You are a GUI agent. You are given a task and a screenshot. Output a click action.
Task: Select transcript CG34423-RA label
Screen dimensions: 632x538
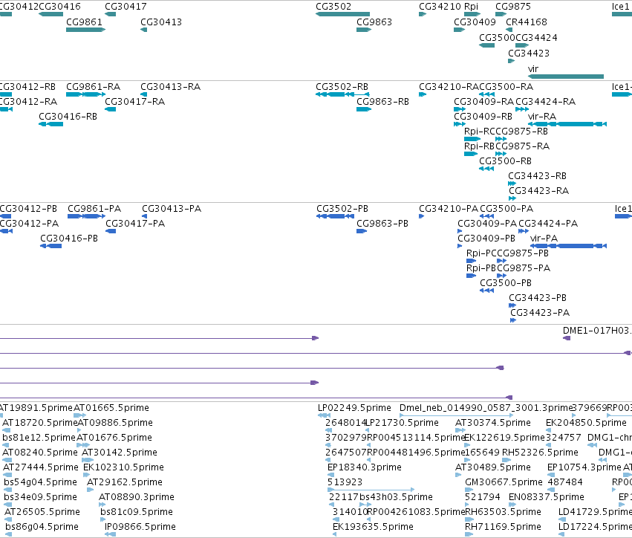pyautogui.click(x=539, y=190)
